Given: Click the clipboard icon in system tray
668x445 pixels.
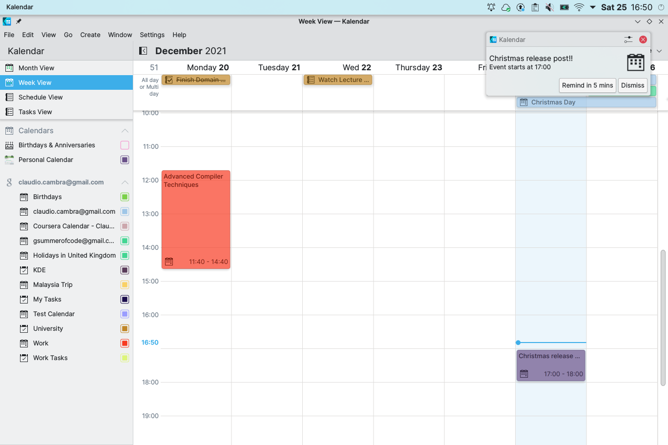Looking at the screenshot, I should (x=535, y=7).
